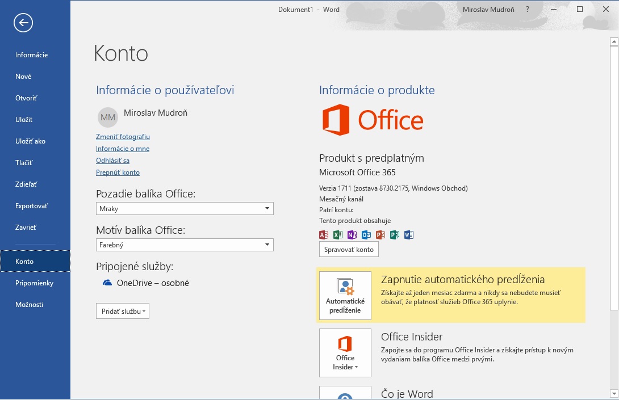Click the Outlook app icon
This screenshot has width=619, height=400.
366,235
